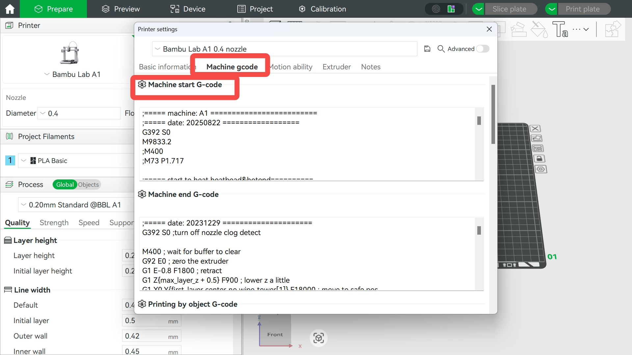Viewport: 632px width, 355px height.
Task: Click the Printer settings dialog vertical scrollbar
Action: click(x=493, y=114)
